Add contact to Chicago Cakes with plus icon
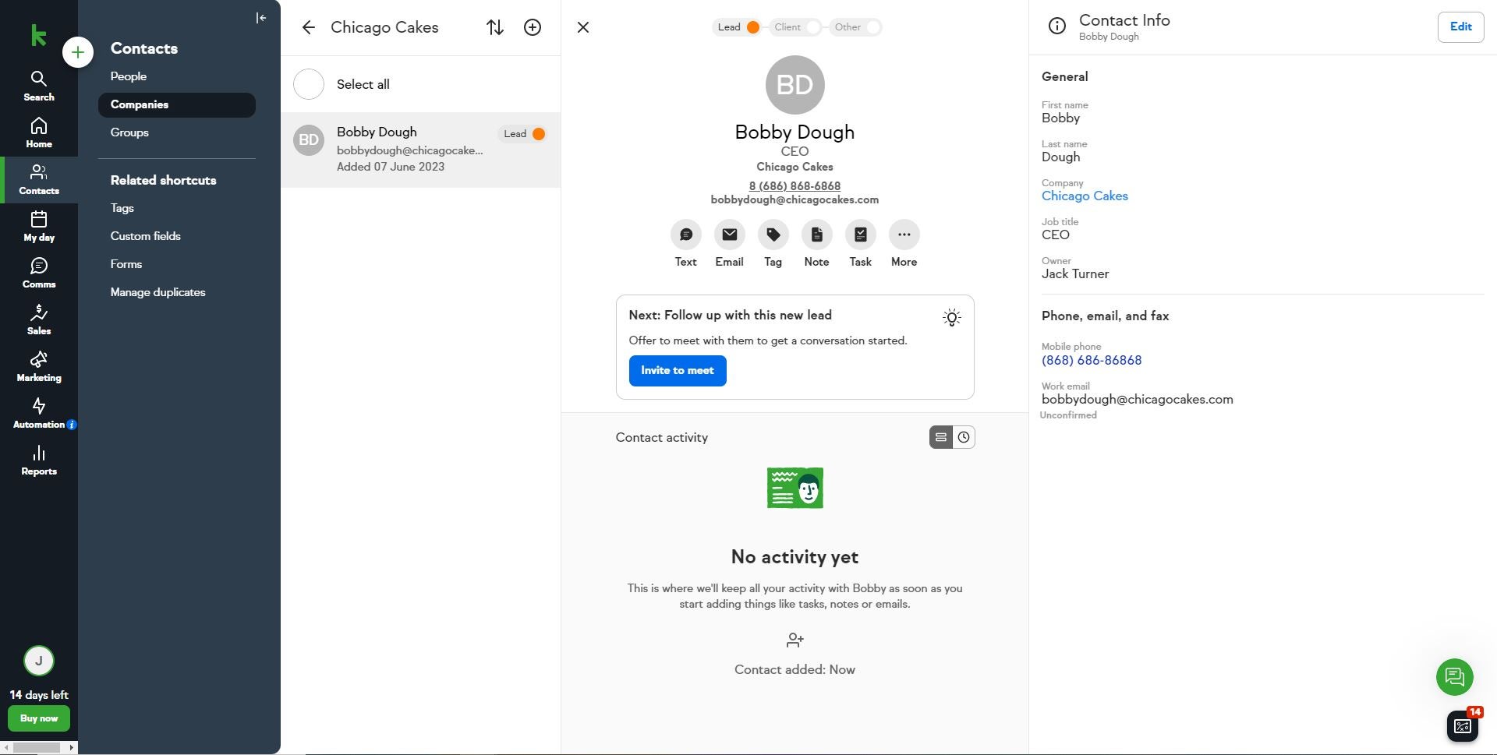 click(533, 28)
